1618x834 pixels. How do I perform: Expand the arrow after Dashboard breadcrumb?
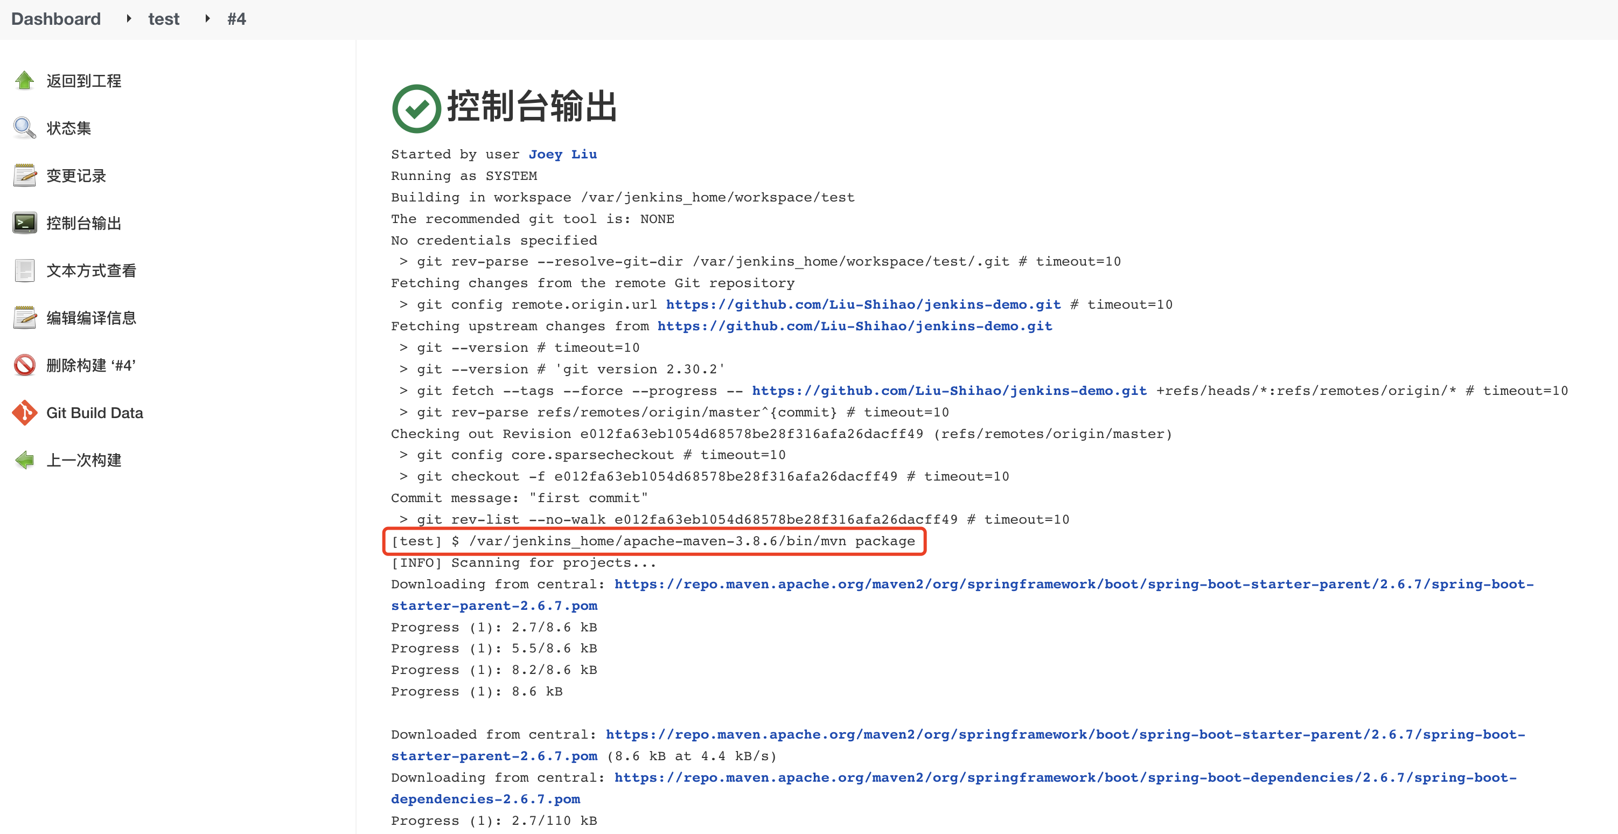click(x=129, y=19)
